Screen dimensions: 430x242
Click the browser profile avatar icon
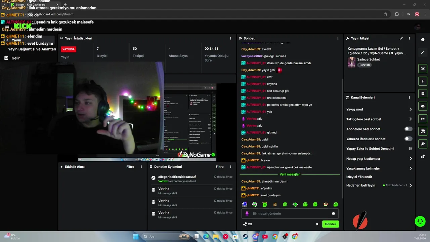pyautogui.click(x=417, y=14)
